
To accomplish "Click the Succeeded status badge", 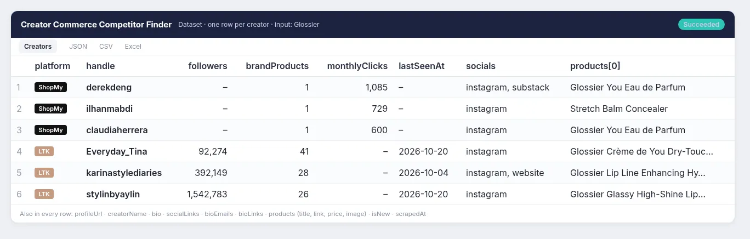I will (x=701, y=25).
